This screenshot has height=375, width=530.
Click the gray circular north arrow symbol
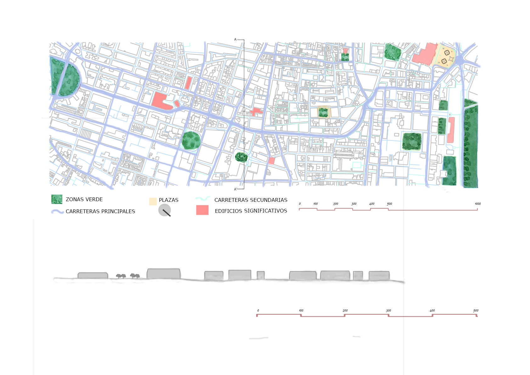[165, 210]
